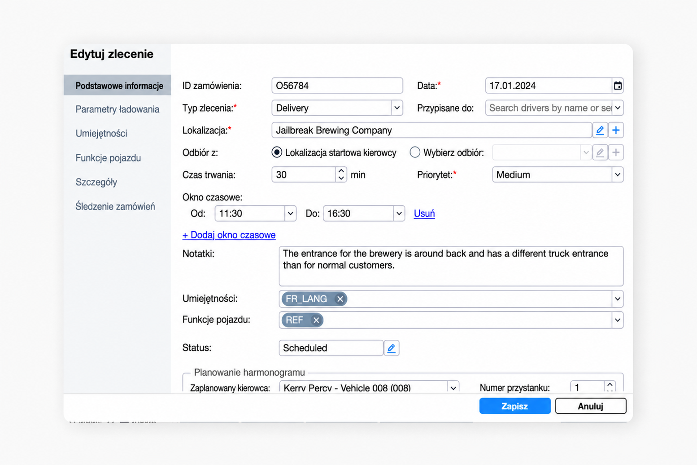This screenshot has width=697, height=465.
Task: Click the Planowanie harmonogramu group label
Action: (x=249, y=373)
